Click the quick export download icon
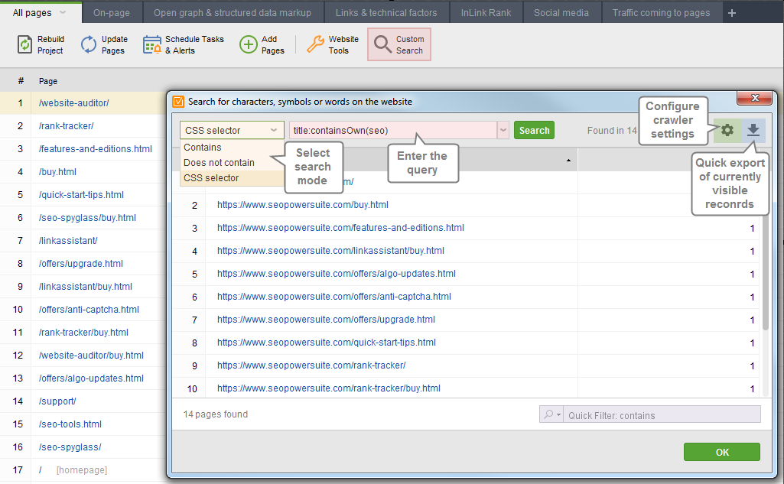Viewport: 784px width, 484px height. click(x=753, y=131)
